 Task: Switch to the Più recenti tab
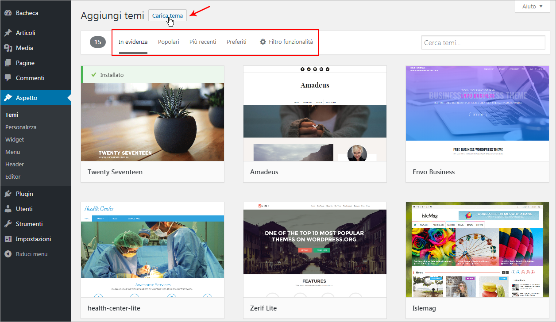(203, 42)
